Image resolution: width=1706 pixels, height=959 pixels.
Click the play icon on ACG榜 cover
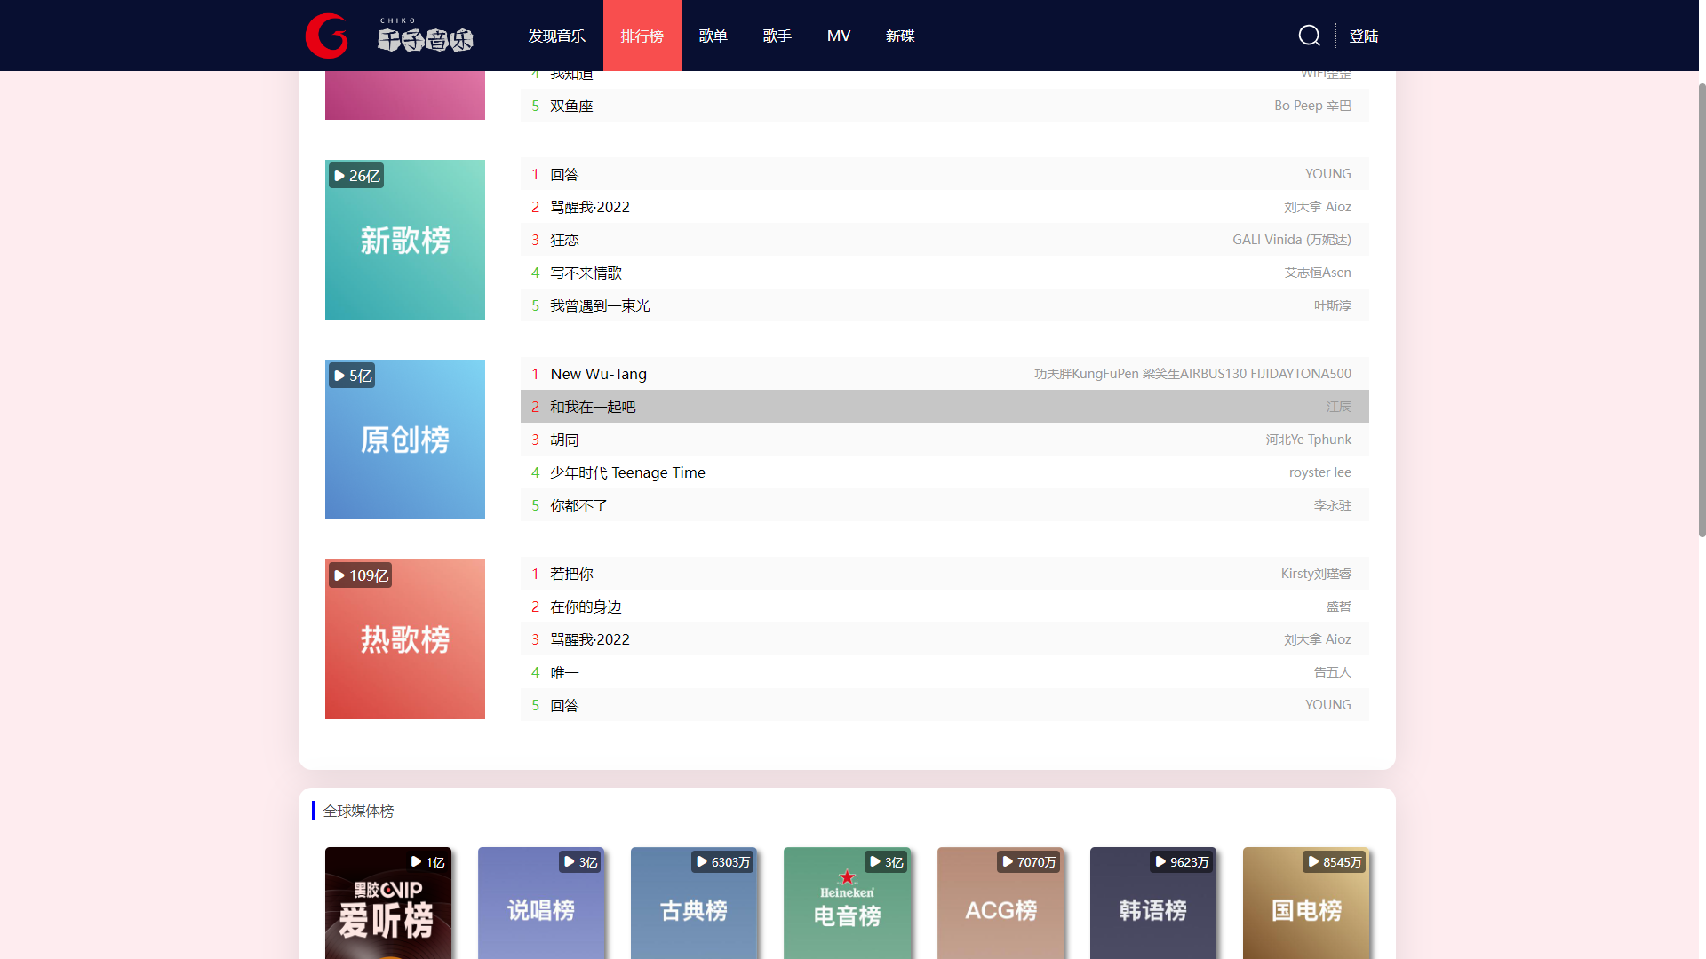(1007, 861)
